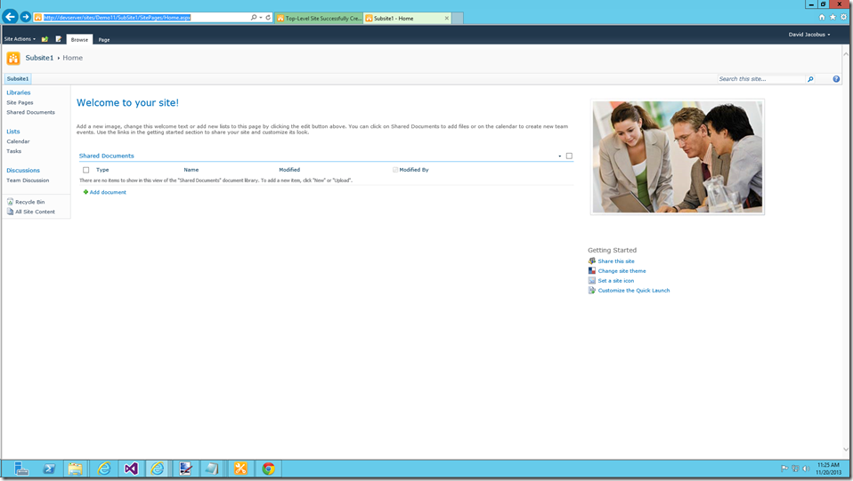The width and height of the screenshot is (853, 481).
Task: Click the vertical scrollbar down arrow
Action: click(x=845, y=450)
